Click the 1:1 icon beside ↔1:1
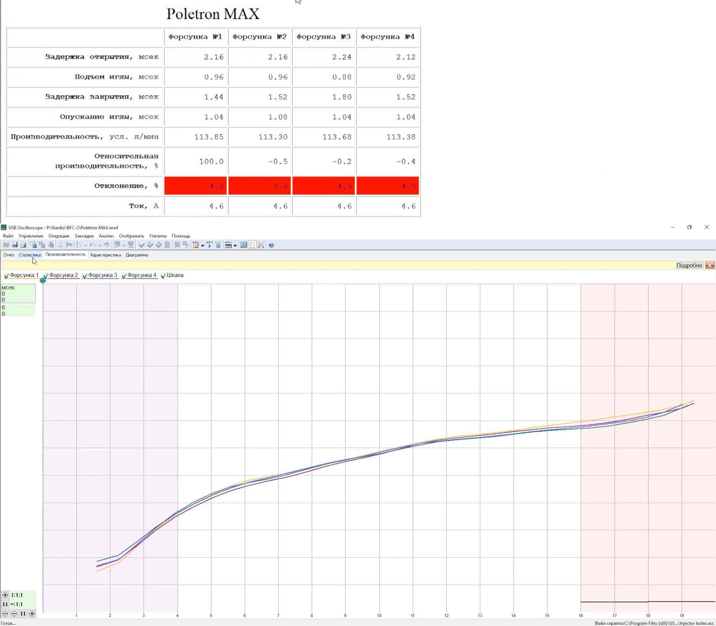Screen dimensions: 716x626 5,604
